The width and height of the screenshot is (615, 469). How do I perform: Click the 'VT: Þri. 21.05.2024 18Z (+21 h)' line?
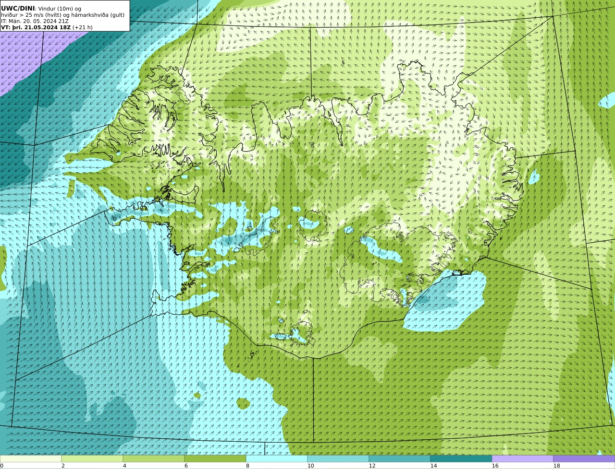pyautogui.click(x=47, y=27)
